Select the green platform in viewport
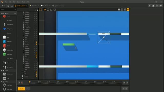Screen dimensions: 164x92 (69, 44)
